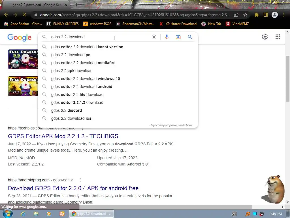Viewport: 290px width, 218px height.
Task: Click the 9:48 PM system clock
Action: click(276, 214)
